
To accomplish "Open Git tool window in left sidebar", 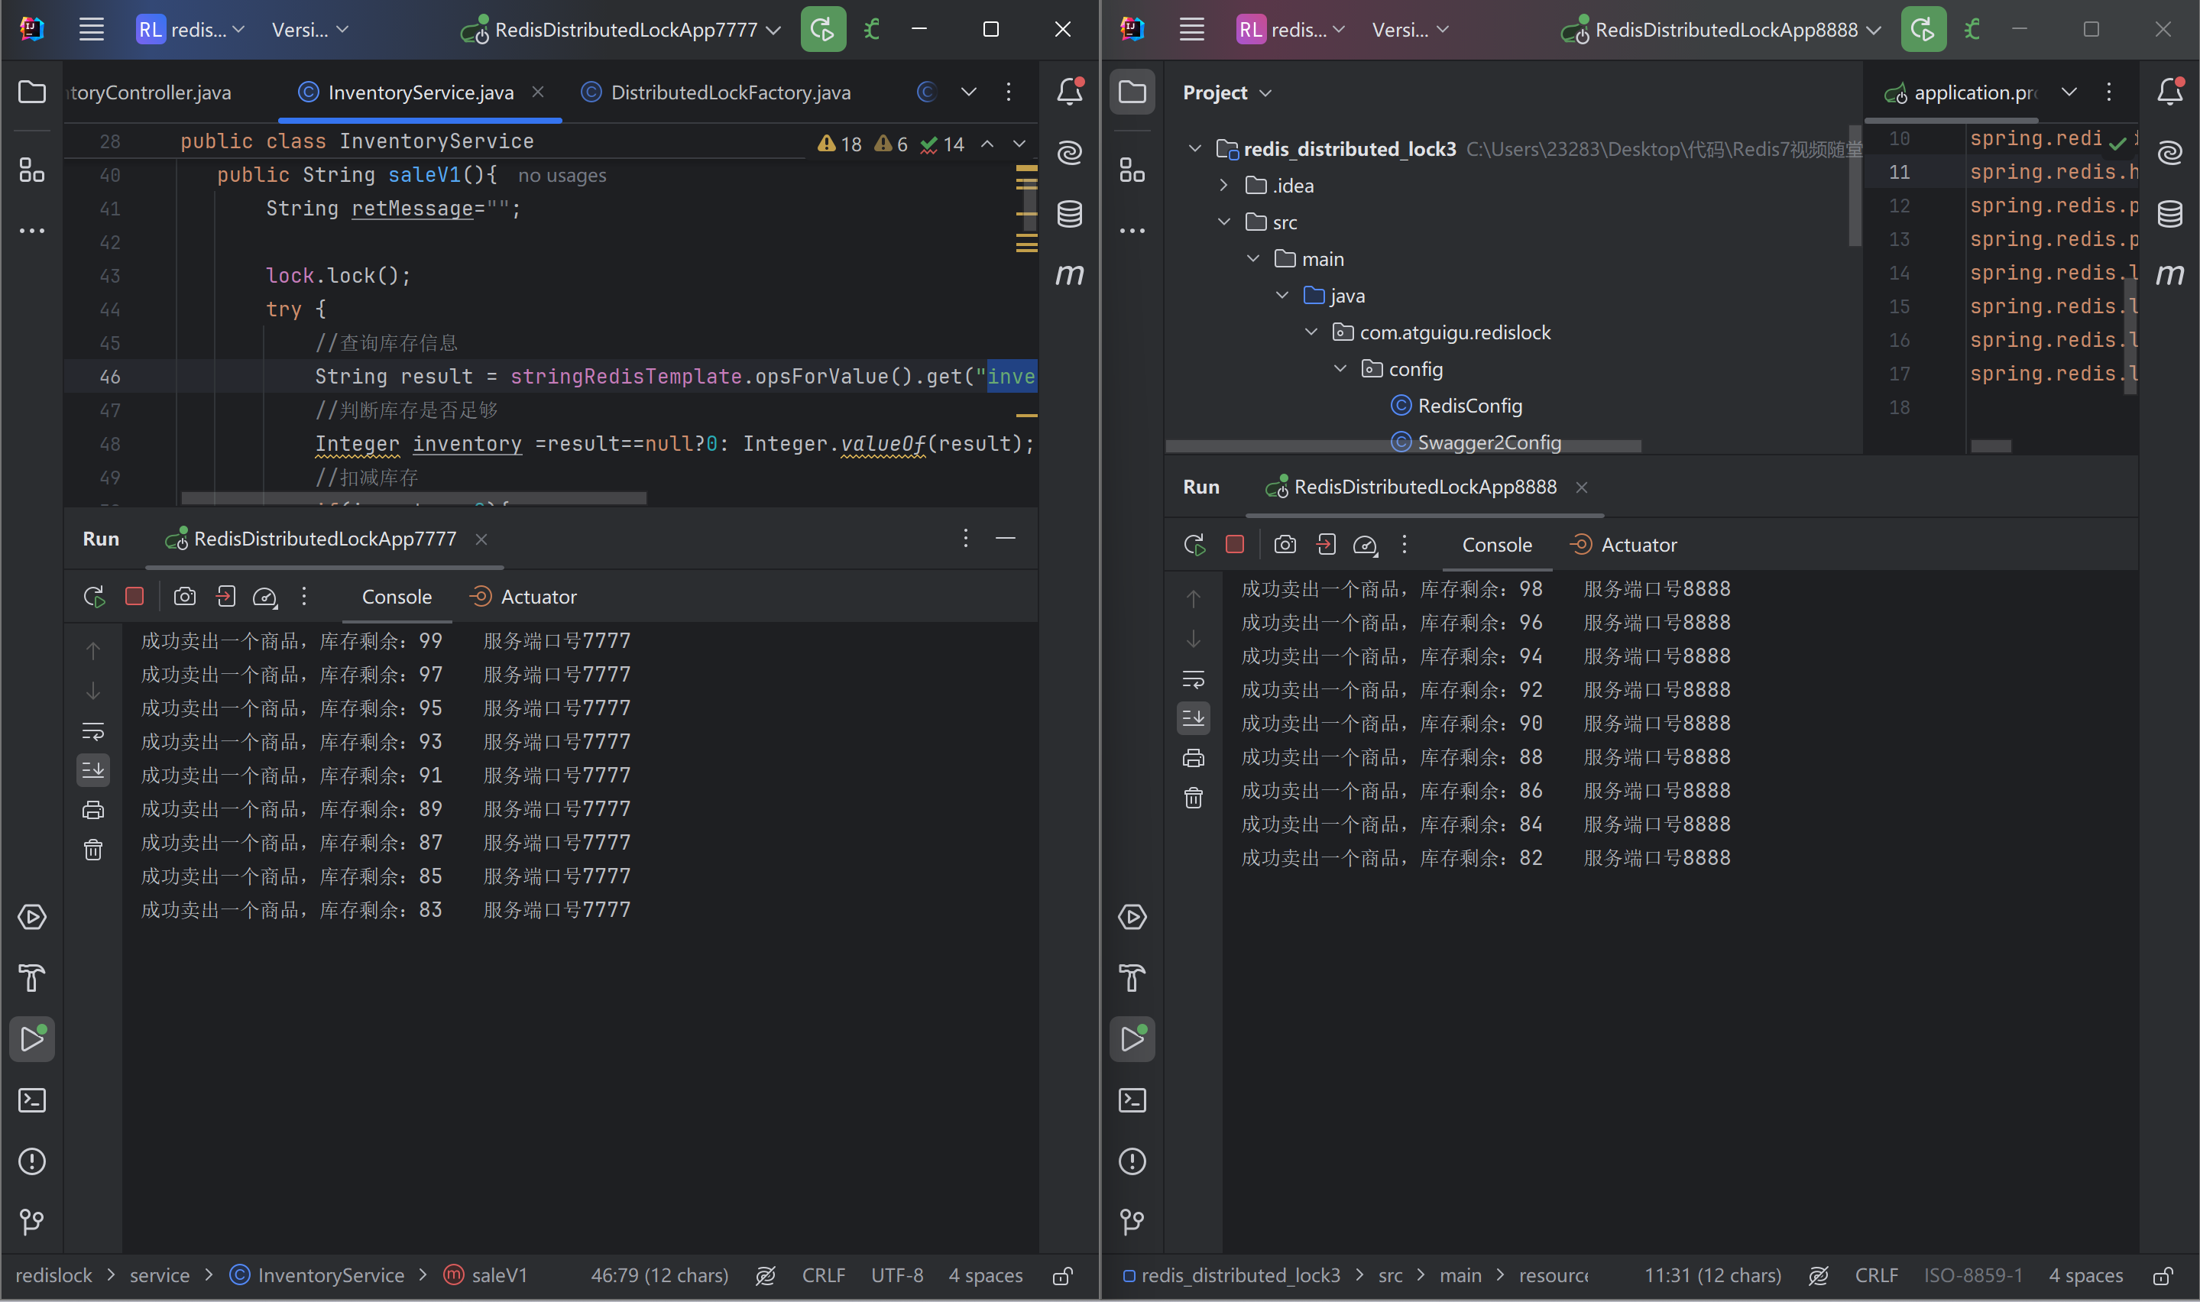I will (31, 1221).
